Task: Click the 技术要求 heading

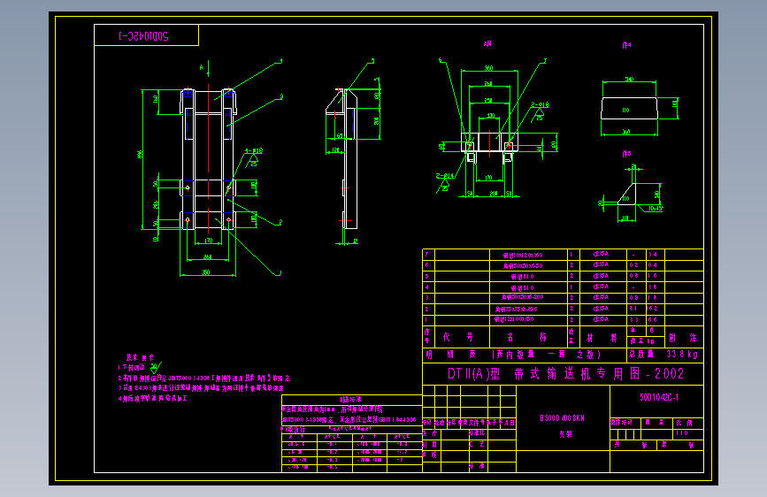Action: coord(141,357)
